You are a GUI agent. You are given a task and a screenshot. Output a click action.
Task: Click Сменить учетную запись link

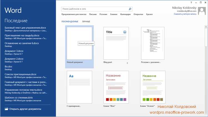(x=185, y=14)
